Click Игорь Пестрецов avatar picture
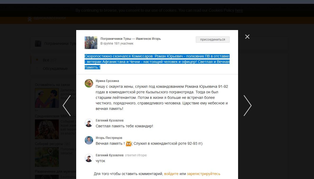Viewport: 314px width, 179px height. (x=89, y=140)
